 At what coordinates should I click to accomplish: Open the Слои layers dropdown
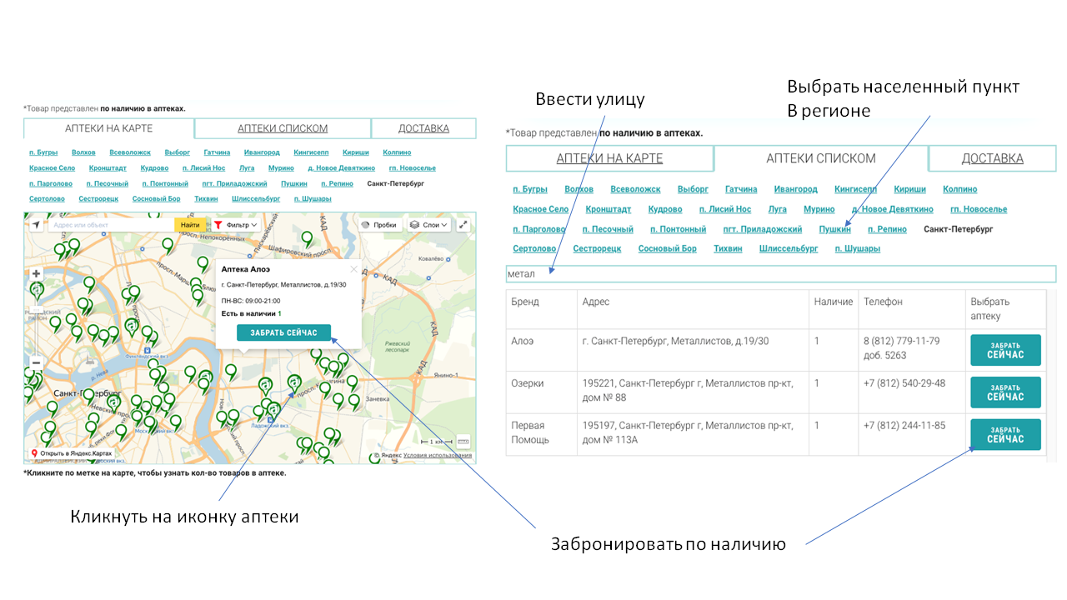(429, 225)
